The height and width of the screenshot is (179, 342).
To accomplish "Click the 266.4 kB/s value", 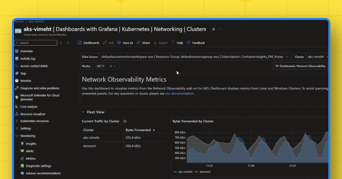I will 133,146.
